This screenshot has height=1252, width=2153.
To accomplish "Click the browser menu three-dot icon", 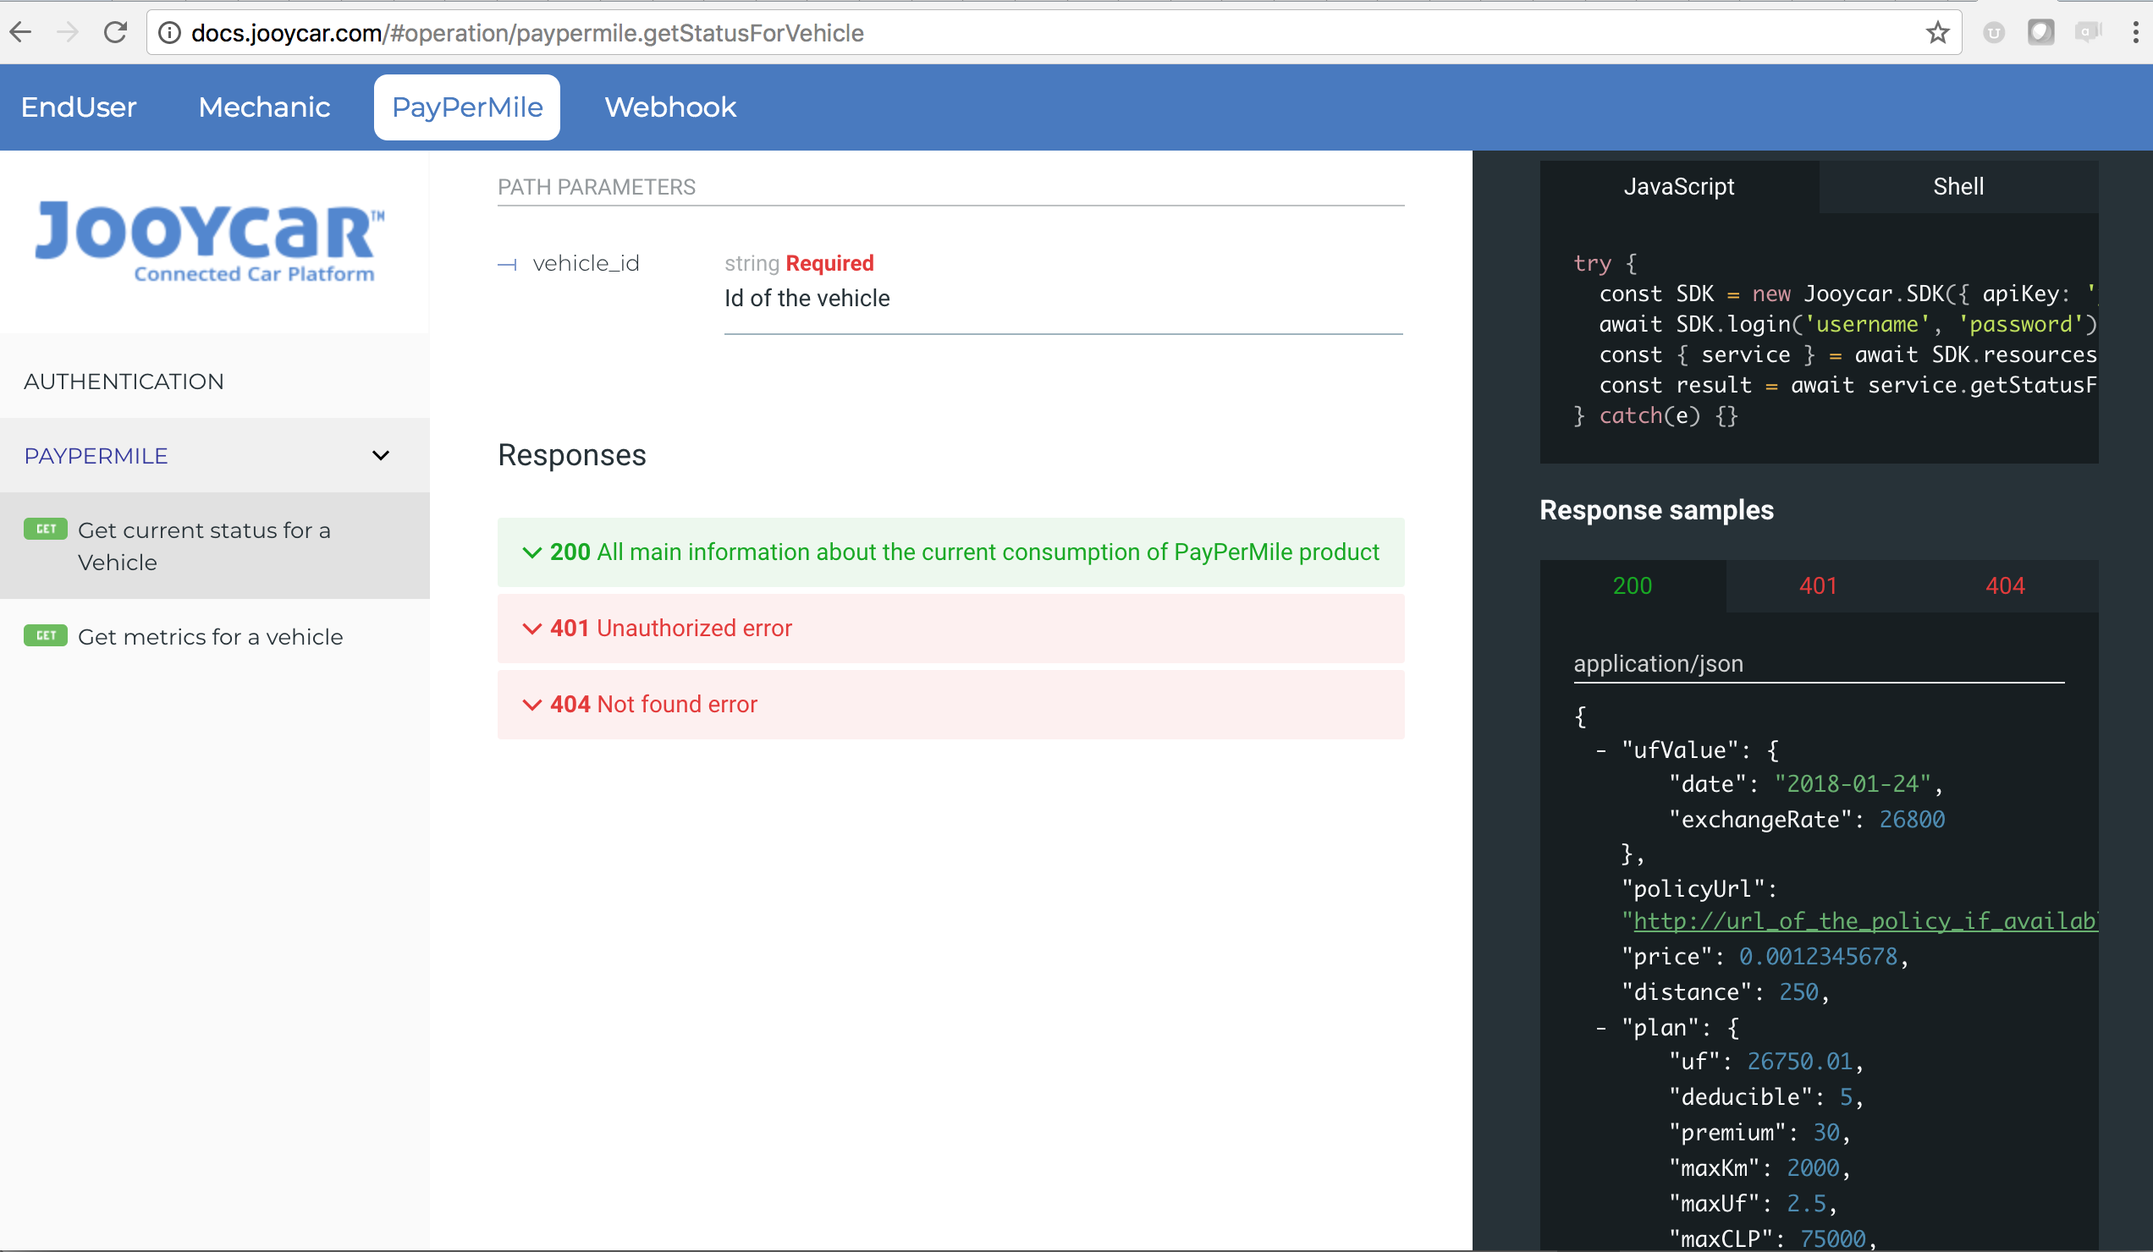I will click(x=2135, y=33).
